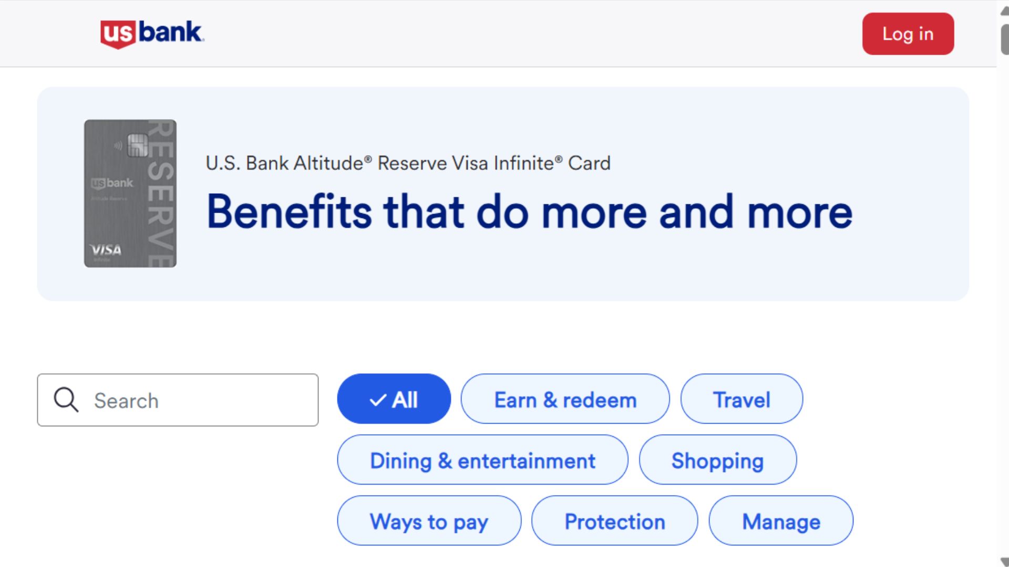Click the Altitude Reserve Visa Infinite card title
This screenshot has width=1009, height=567.
coord(408,163)
